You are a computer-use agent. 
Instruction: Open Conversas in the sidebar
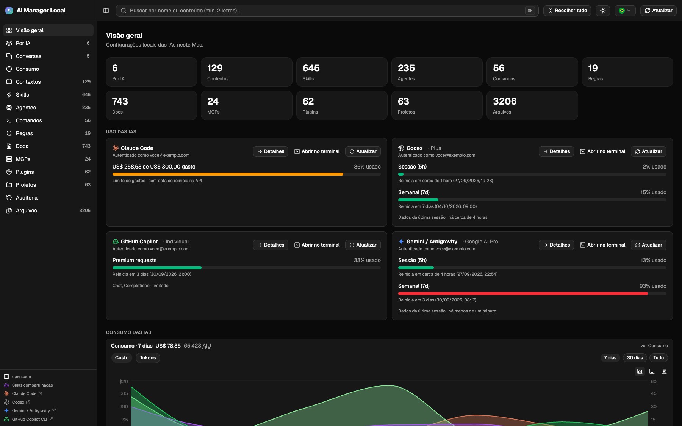(48, 56)
